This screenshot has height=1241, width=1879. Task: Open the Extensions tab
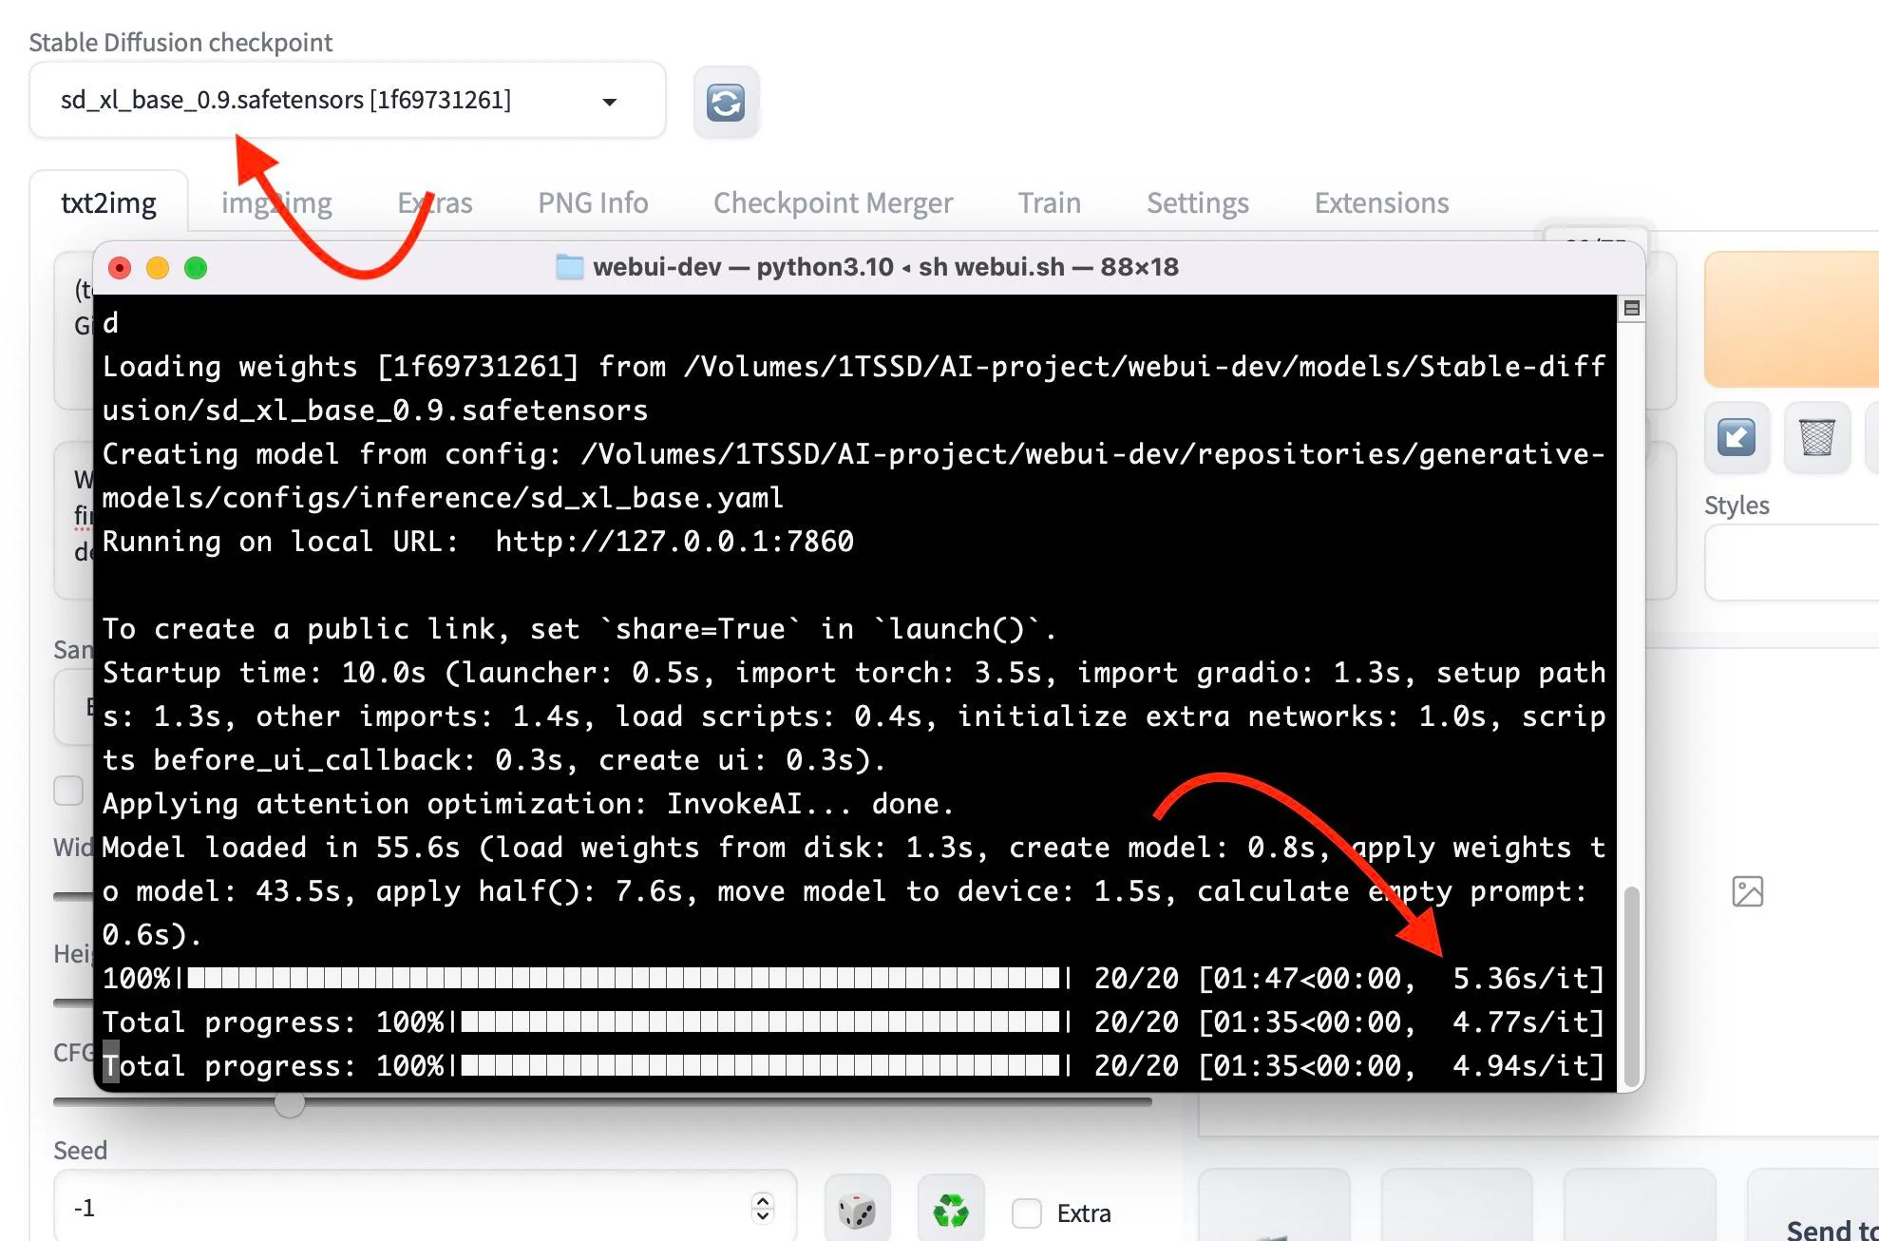point(1380,202)
